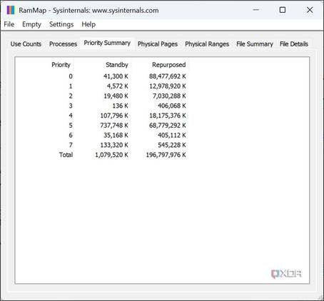Image resolution: width=324 pixels, height=301 pixels.
Task: Open the Settings menu
Action: (x=61, y=24)
